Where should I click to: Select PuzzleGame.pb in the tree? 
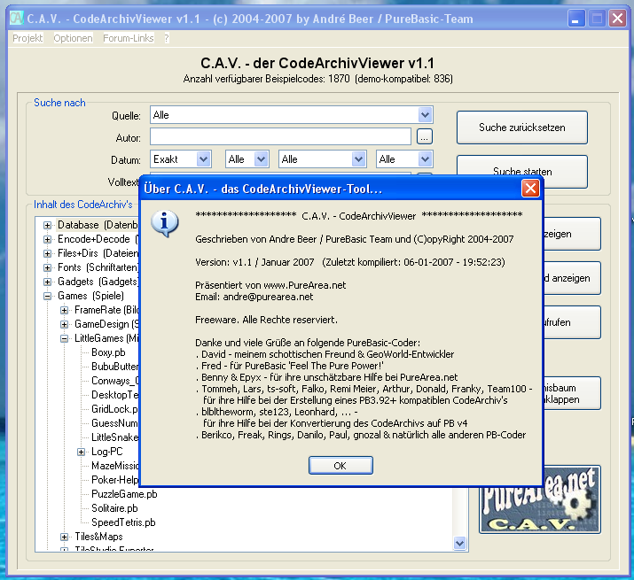tap(124, 494)
